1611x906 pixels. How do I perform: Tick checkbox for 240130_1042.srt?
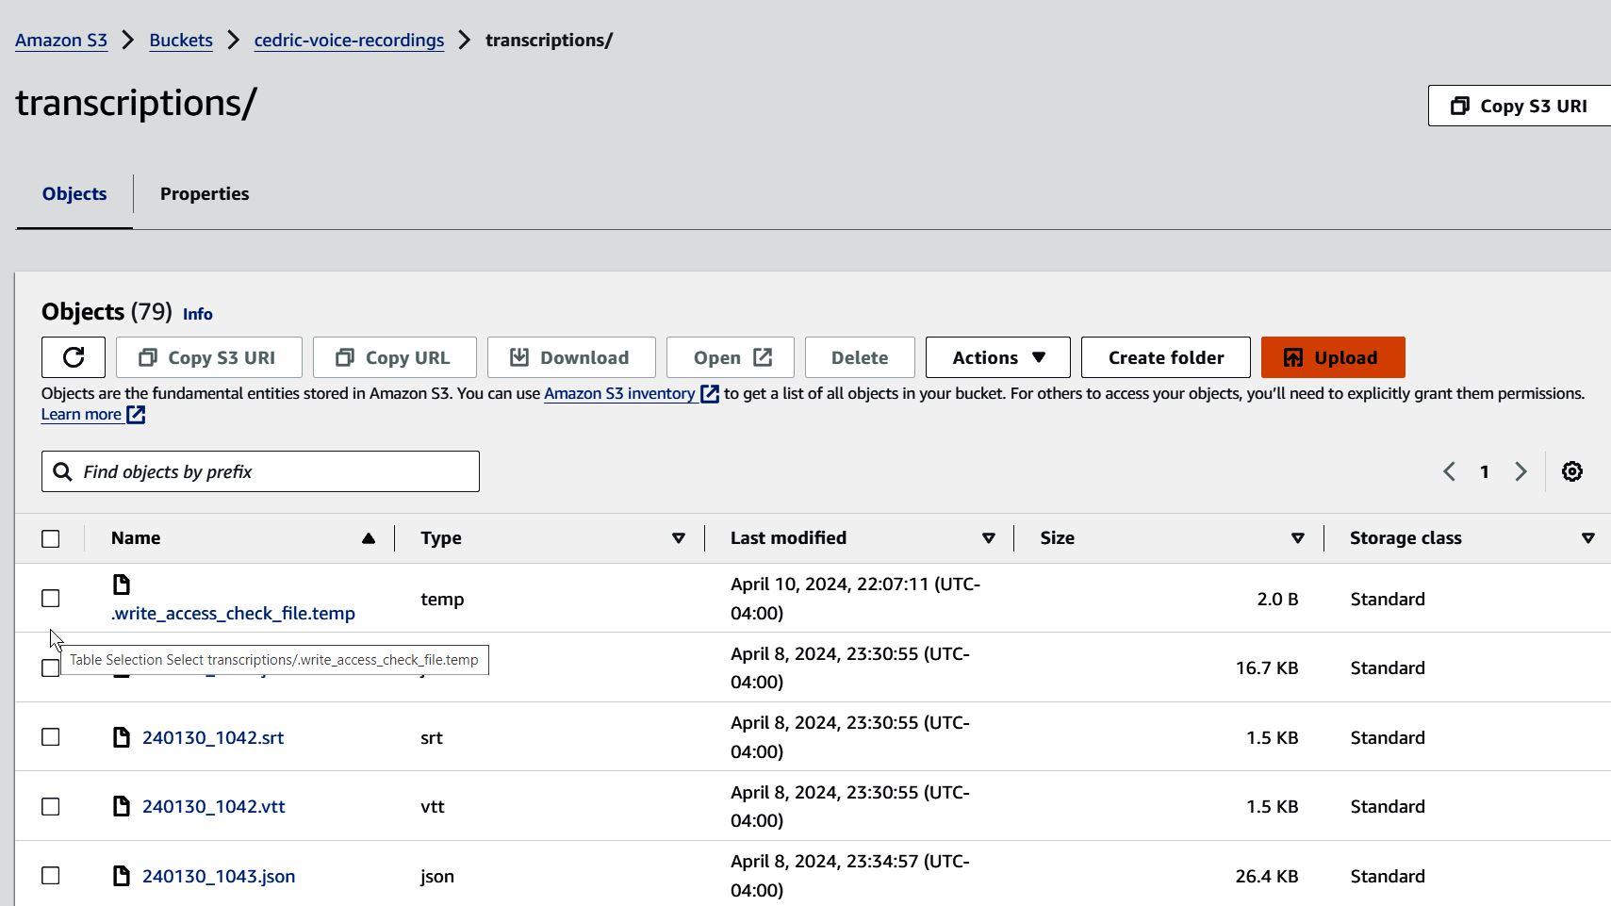(51, 737)
